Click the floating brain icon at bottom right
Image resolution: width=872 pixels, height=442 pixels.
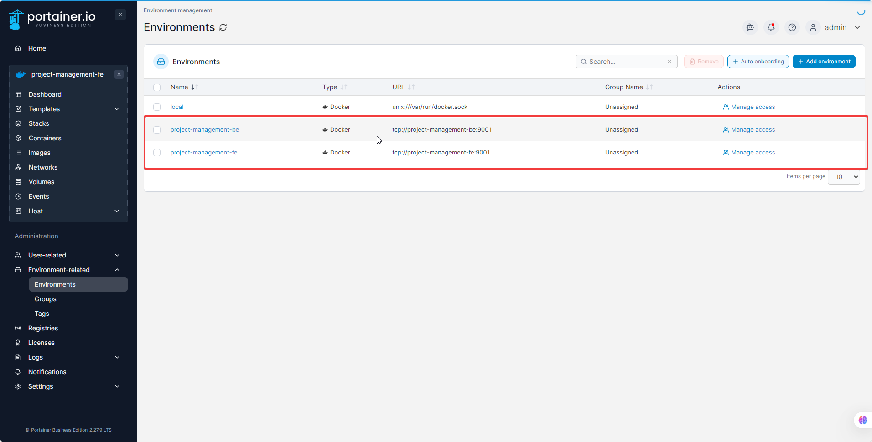point(862,420)
